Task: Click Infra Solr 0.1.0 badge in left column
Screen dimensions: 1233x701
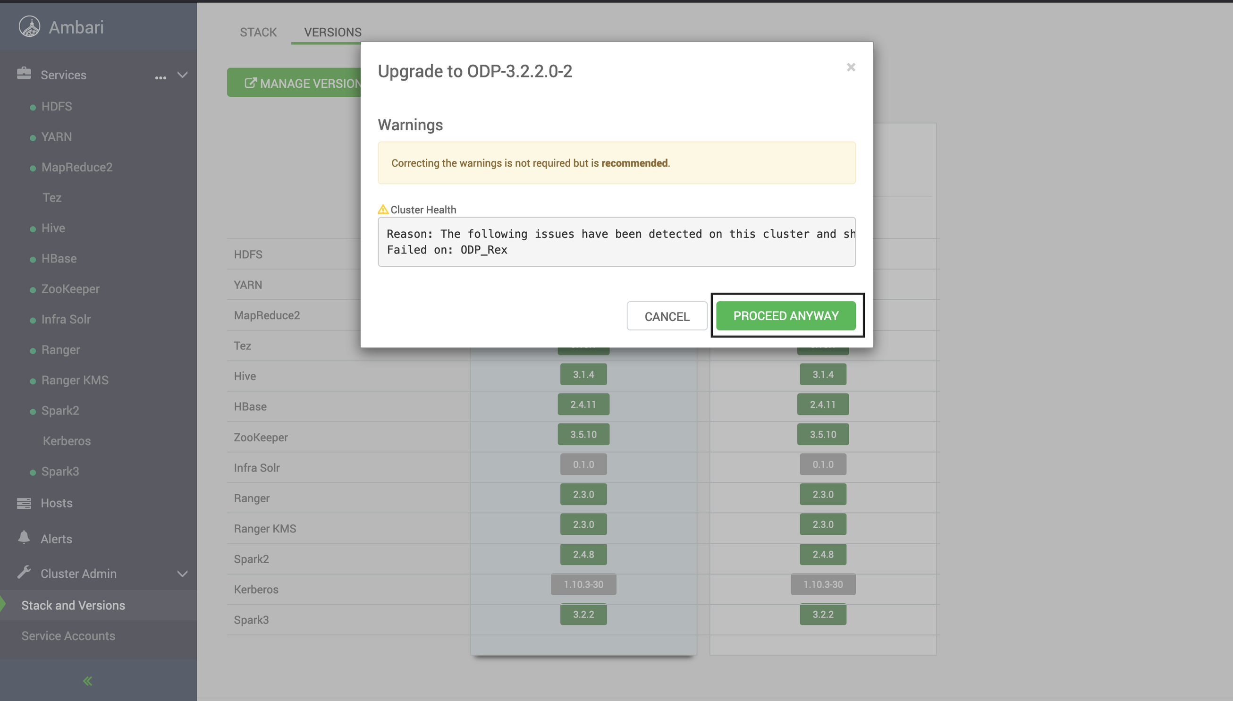Action: tap(583, 465)
